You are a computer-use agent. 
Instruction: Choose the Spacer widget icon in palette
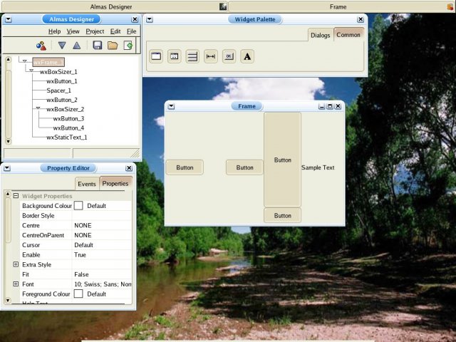coord(211,56)
